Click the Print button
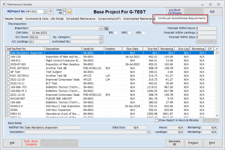The image size is (225, 150). tap(212, 143)
